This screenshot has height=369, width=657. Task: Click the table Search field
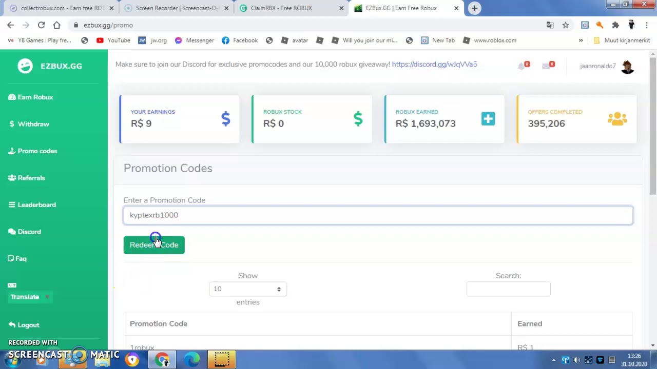[508, 289]
